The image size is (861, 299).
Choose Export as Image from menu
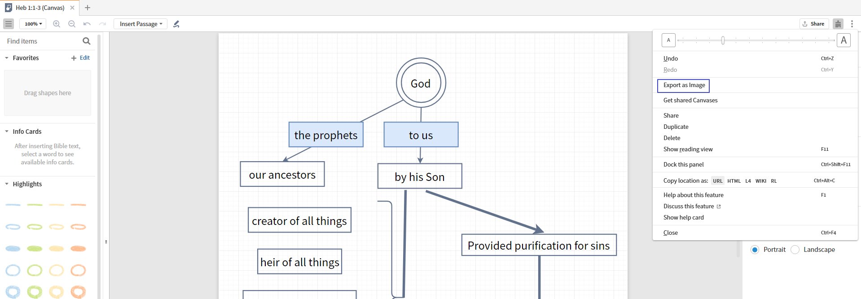point(684,85)
